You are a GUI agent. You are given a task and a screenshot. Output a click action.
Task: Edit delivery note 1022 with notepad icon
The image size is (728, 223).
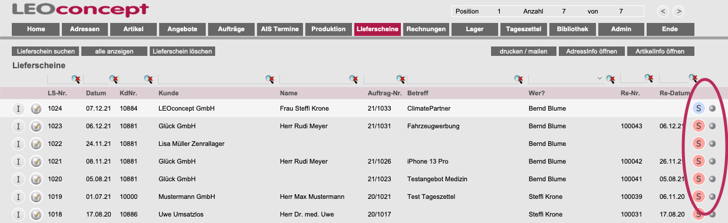click(37, 144)
